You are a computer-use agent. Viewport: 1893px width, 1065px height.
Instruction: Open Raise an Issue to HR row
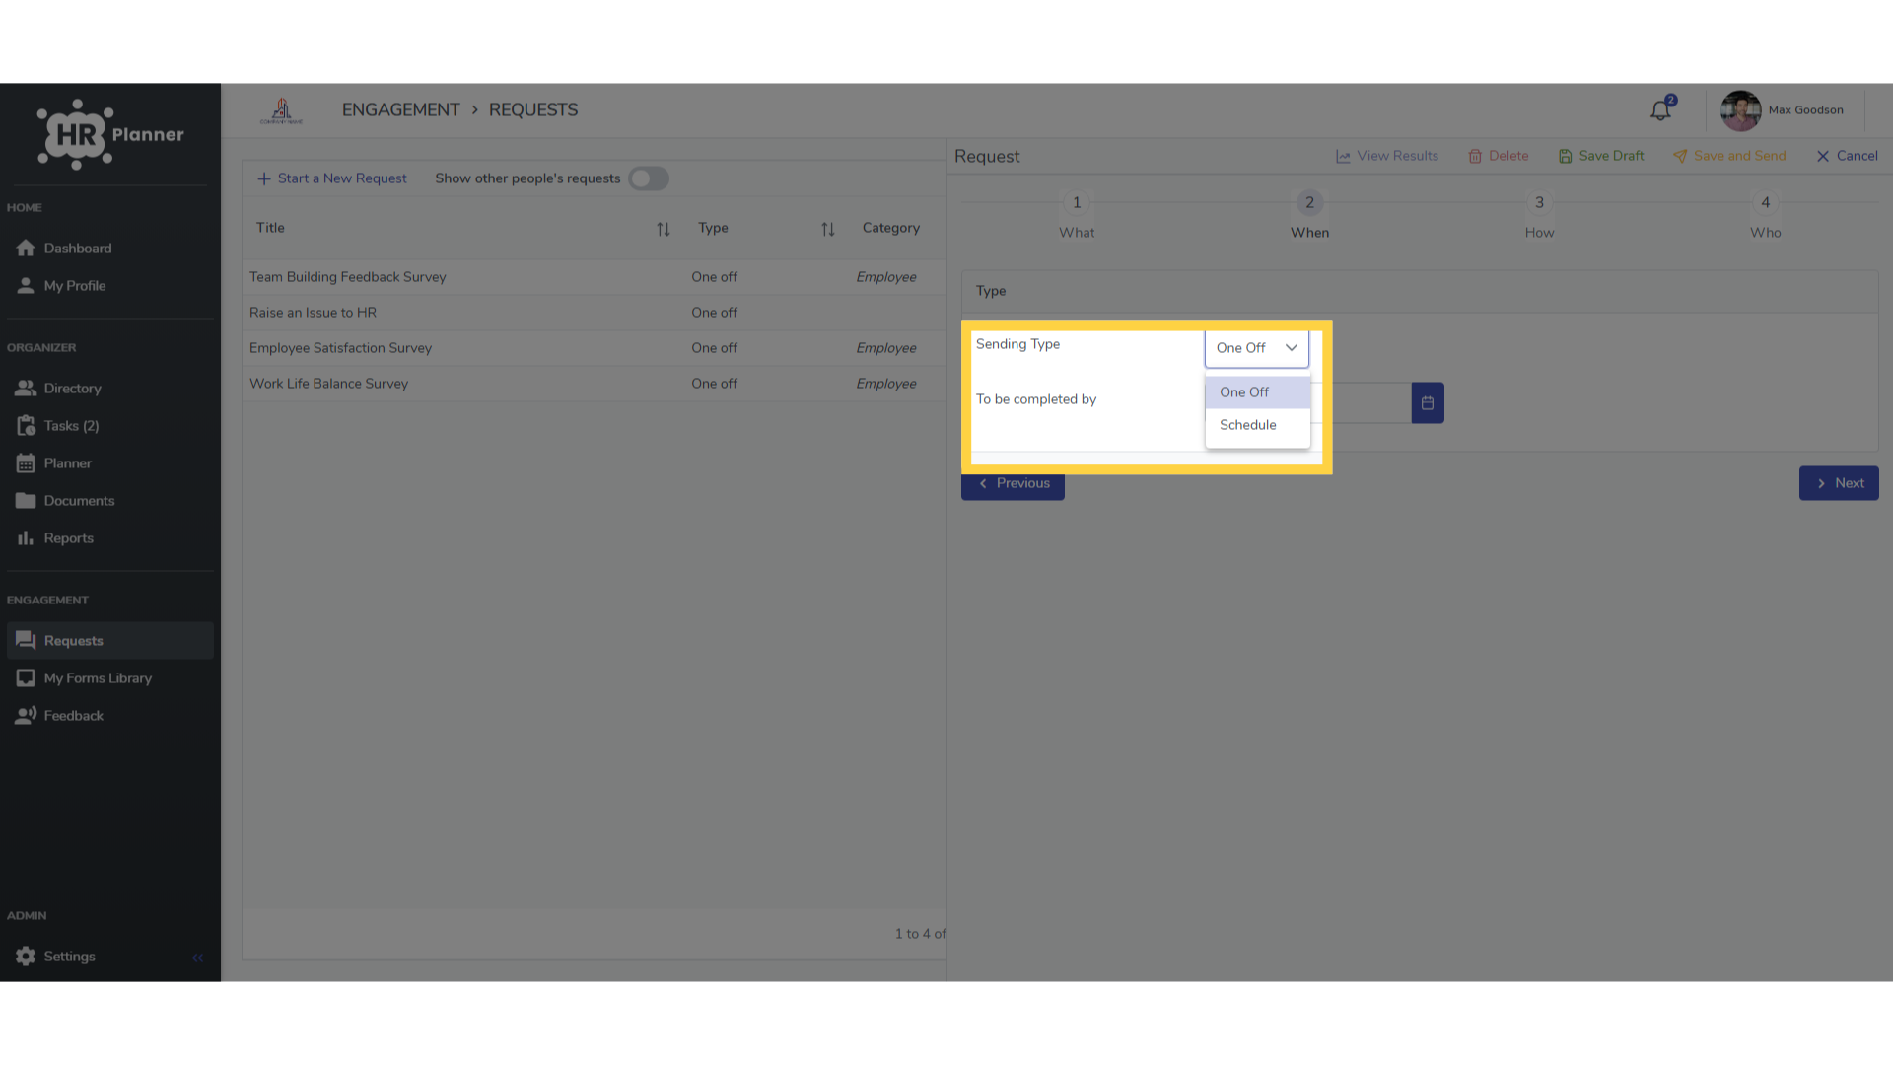595,313
